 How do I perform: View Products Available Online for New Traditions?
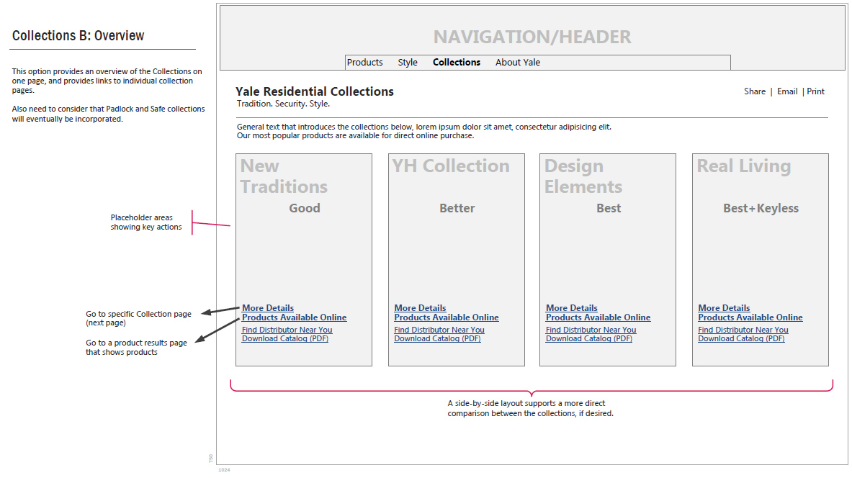coord(294,317)
